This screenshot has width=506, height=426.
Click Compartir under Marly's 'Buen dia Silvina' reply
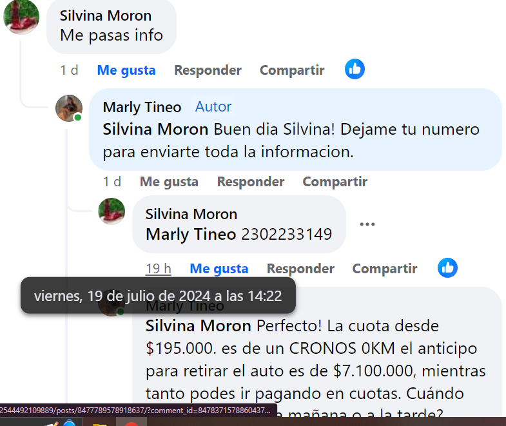(x=335, y=182)
